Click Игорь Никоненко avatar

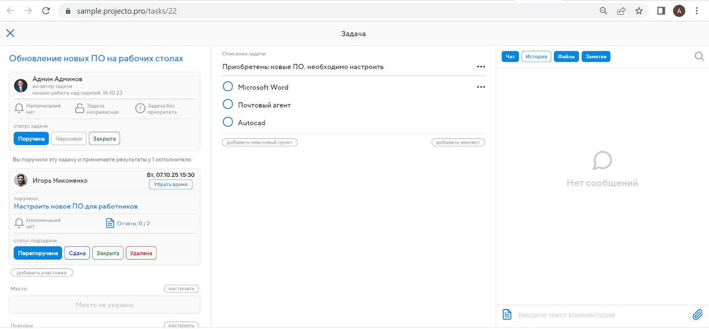20,180
